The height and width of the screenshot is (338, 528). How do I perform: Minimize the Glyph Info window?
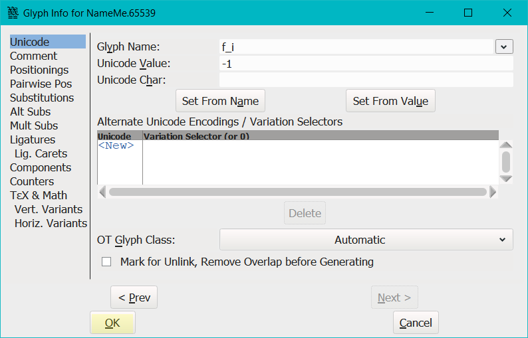430,13
